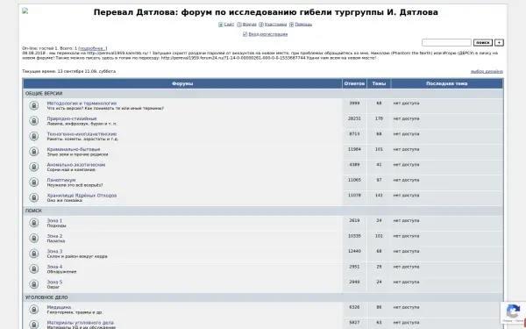Open the выбор дизайна link
This screenshot has height=329, width=526.
coord(487,72)
